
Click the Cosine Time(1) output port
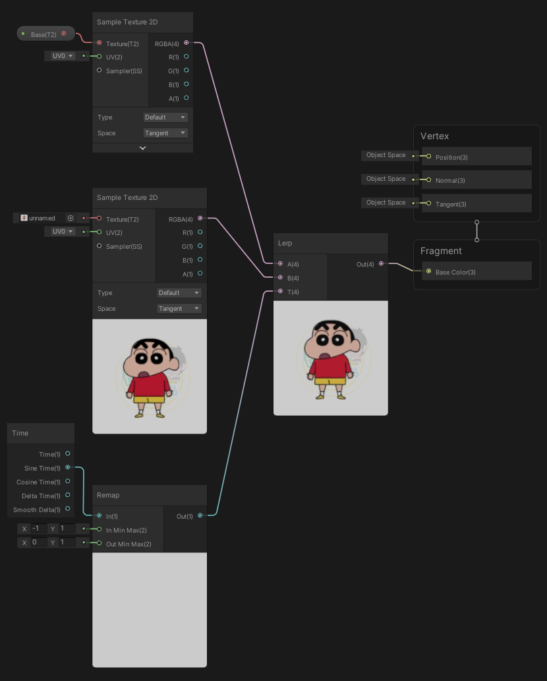click(x=68, y=481)
